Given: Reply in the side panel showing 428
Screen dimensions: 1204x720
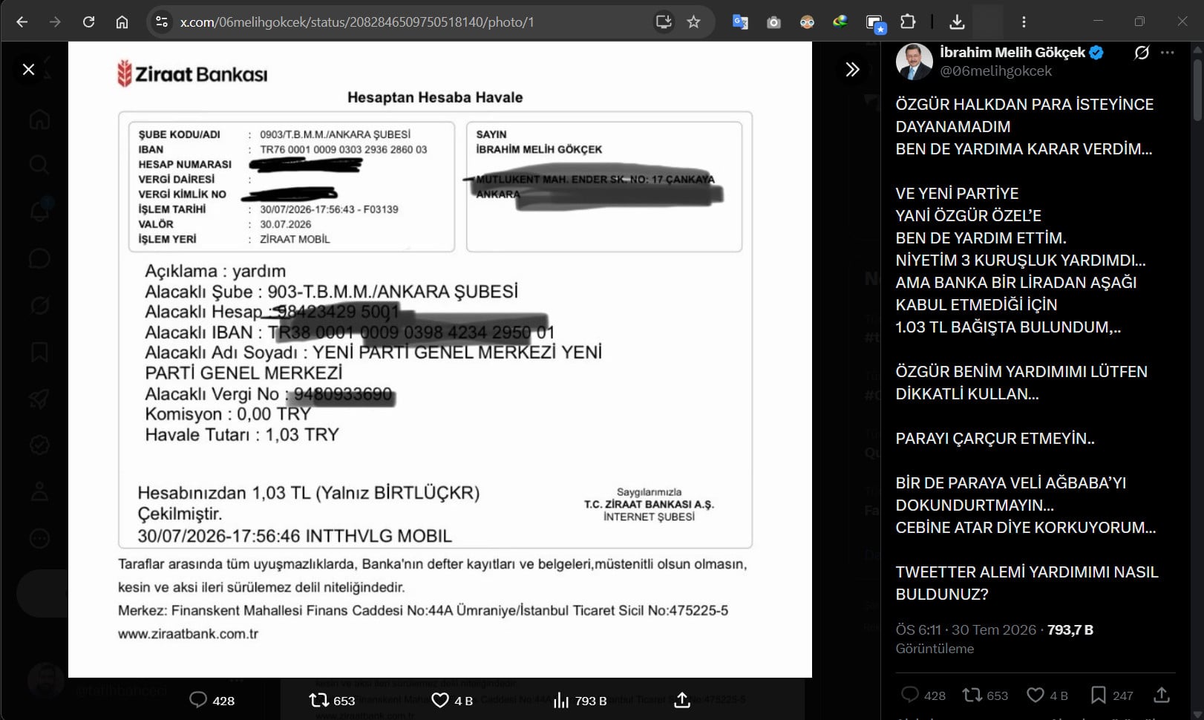Looking at the screenshot, I should pyautogui.click(x=923, y=696).
